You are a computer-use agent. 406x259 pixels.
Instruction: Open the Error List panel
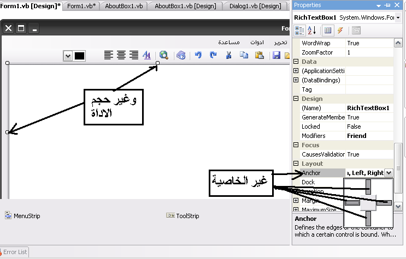pyautogui.click(x=15, y=252)
